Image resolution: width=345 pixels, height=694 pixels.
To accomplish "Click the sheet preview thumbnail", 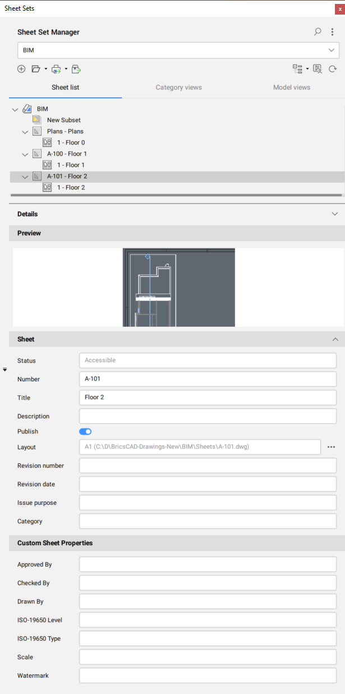I will (178, 287).
